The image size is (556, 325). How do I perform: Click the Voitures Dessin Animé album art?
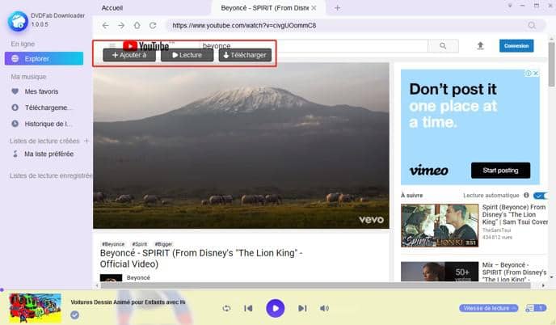pyautogui.click(x=35, y=308)
